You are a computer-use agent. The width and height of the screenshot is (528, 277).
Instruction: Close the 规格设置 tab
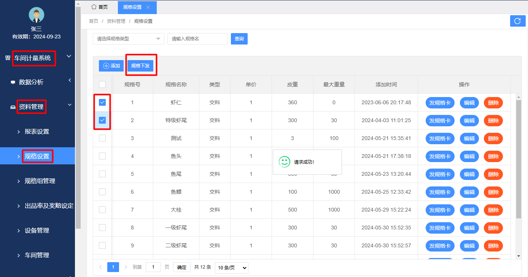148,7
